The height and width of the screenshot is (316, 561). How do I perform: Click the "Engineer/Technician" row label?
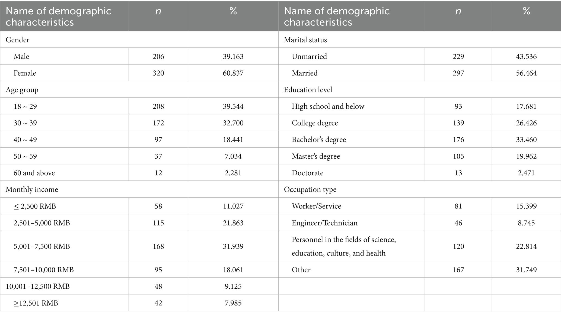[324, 223]
